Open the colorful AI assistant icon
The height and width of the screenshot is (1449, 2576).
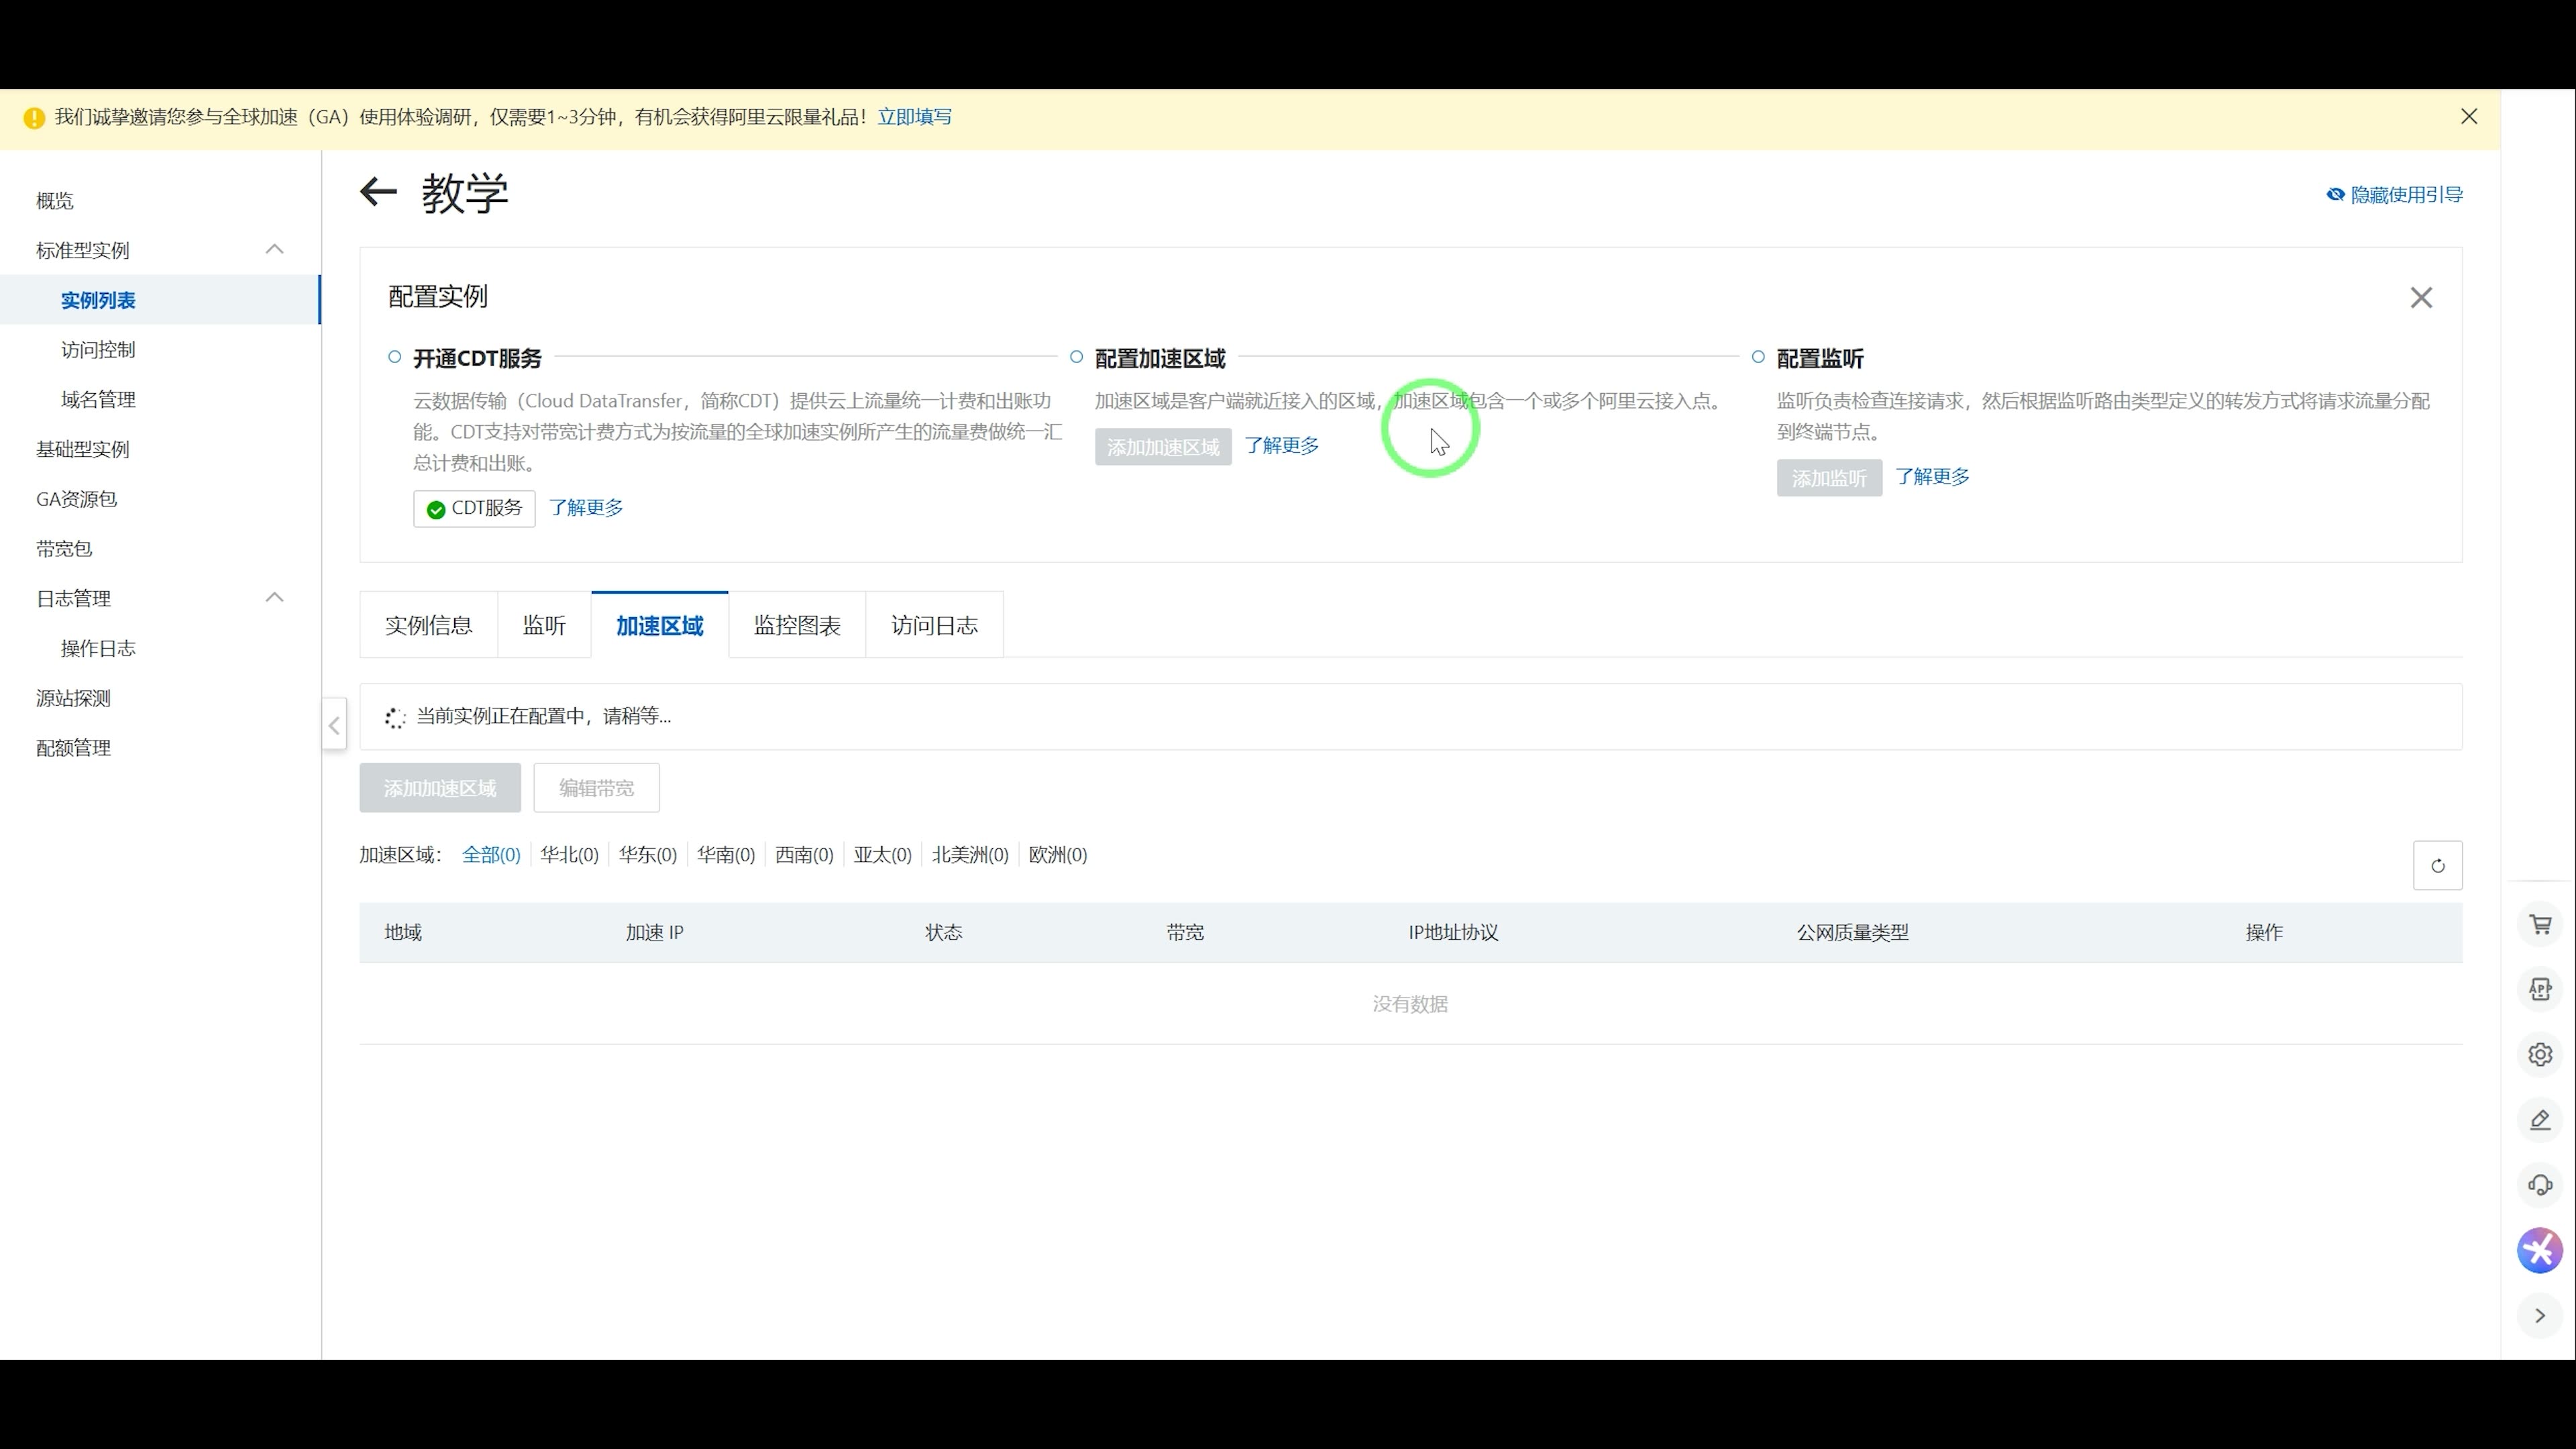pos(2540,1251)
